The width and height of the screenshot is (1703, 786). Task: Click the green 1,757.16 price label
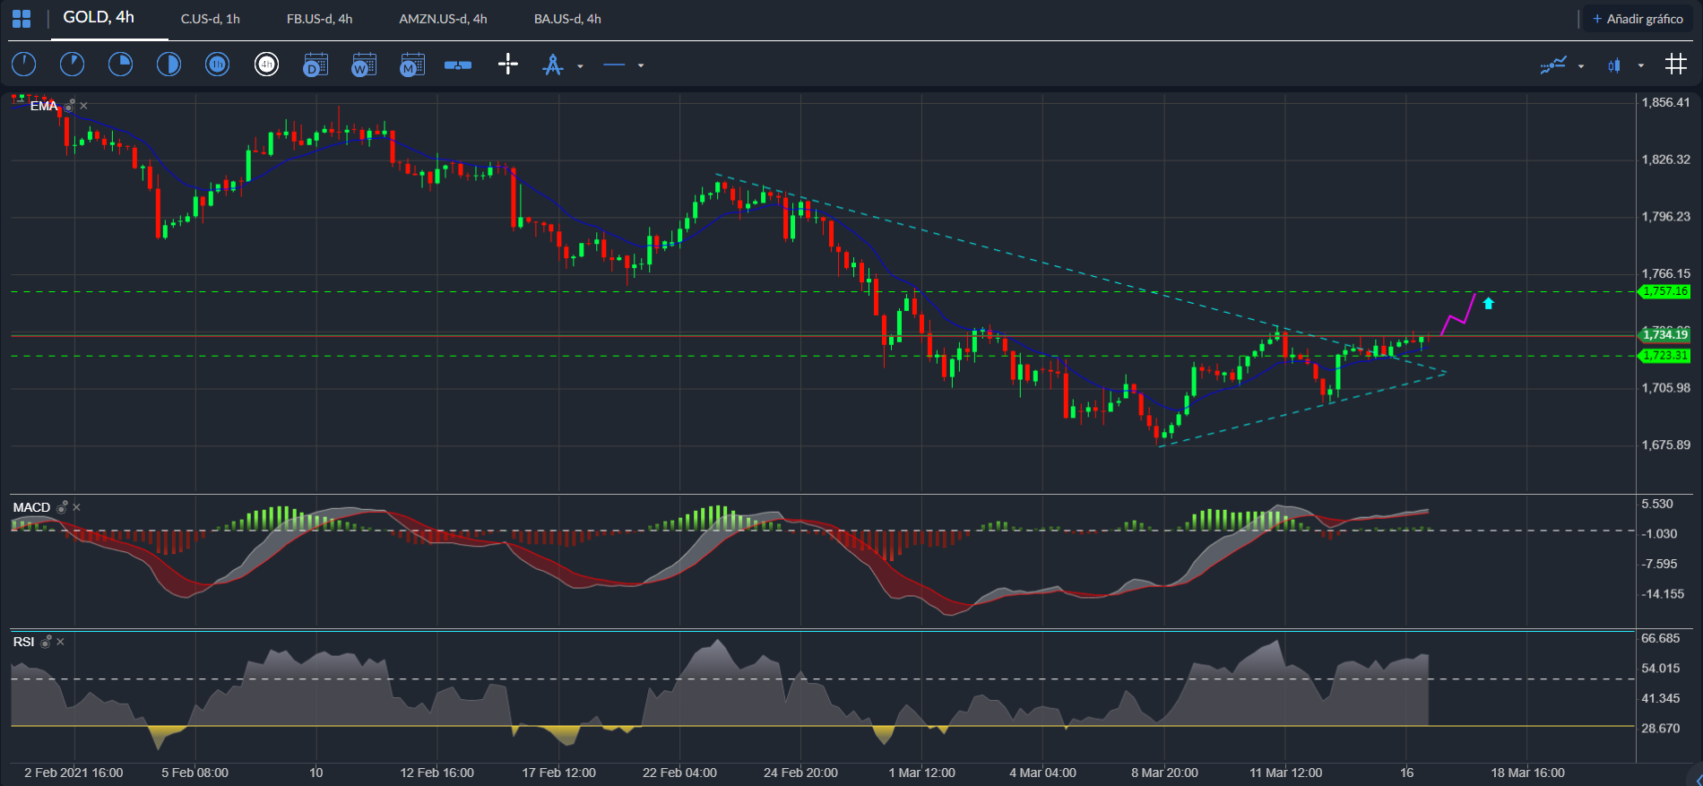(1664, 291)
